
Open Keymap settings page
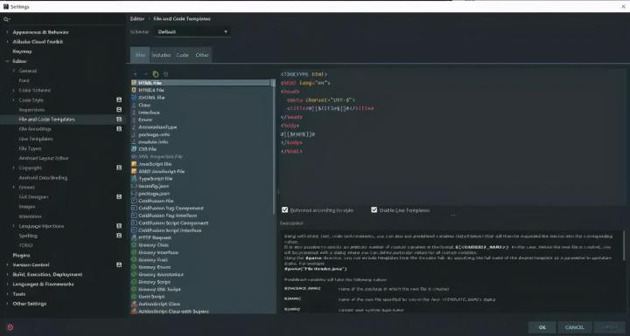(x=22, y=51)
